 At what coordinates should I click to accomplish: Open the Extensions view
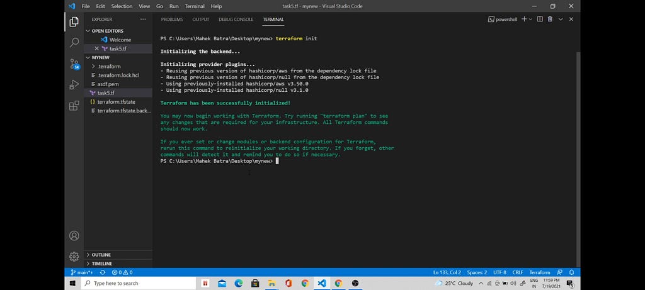(74, 106)
